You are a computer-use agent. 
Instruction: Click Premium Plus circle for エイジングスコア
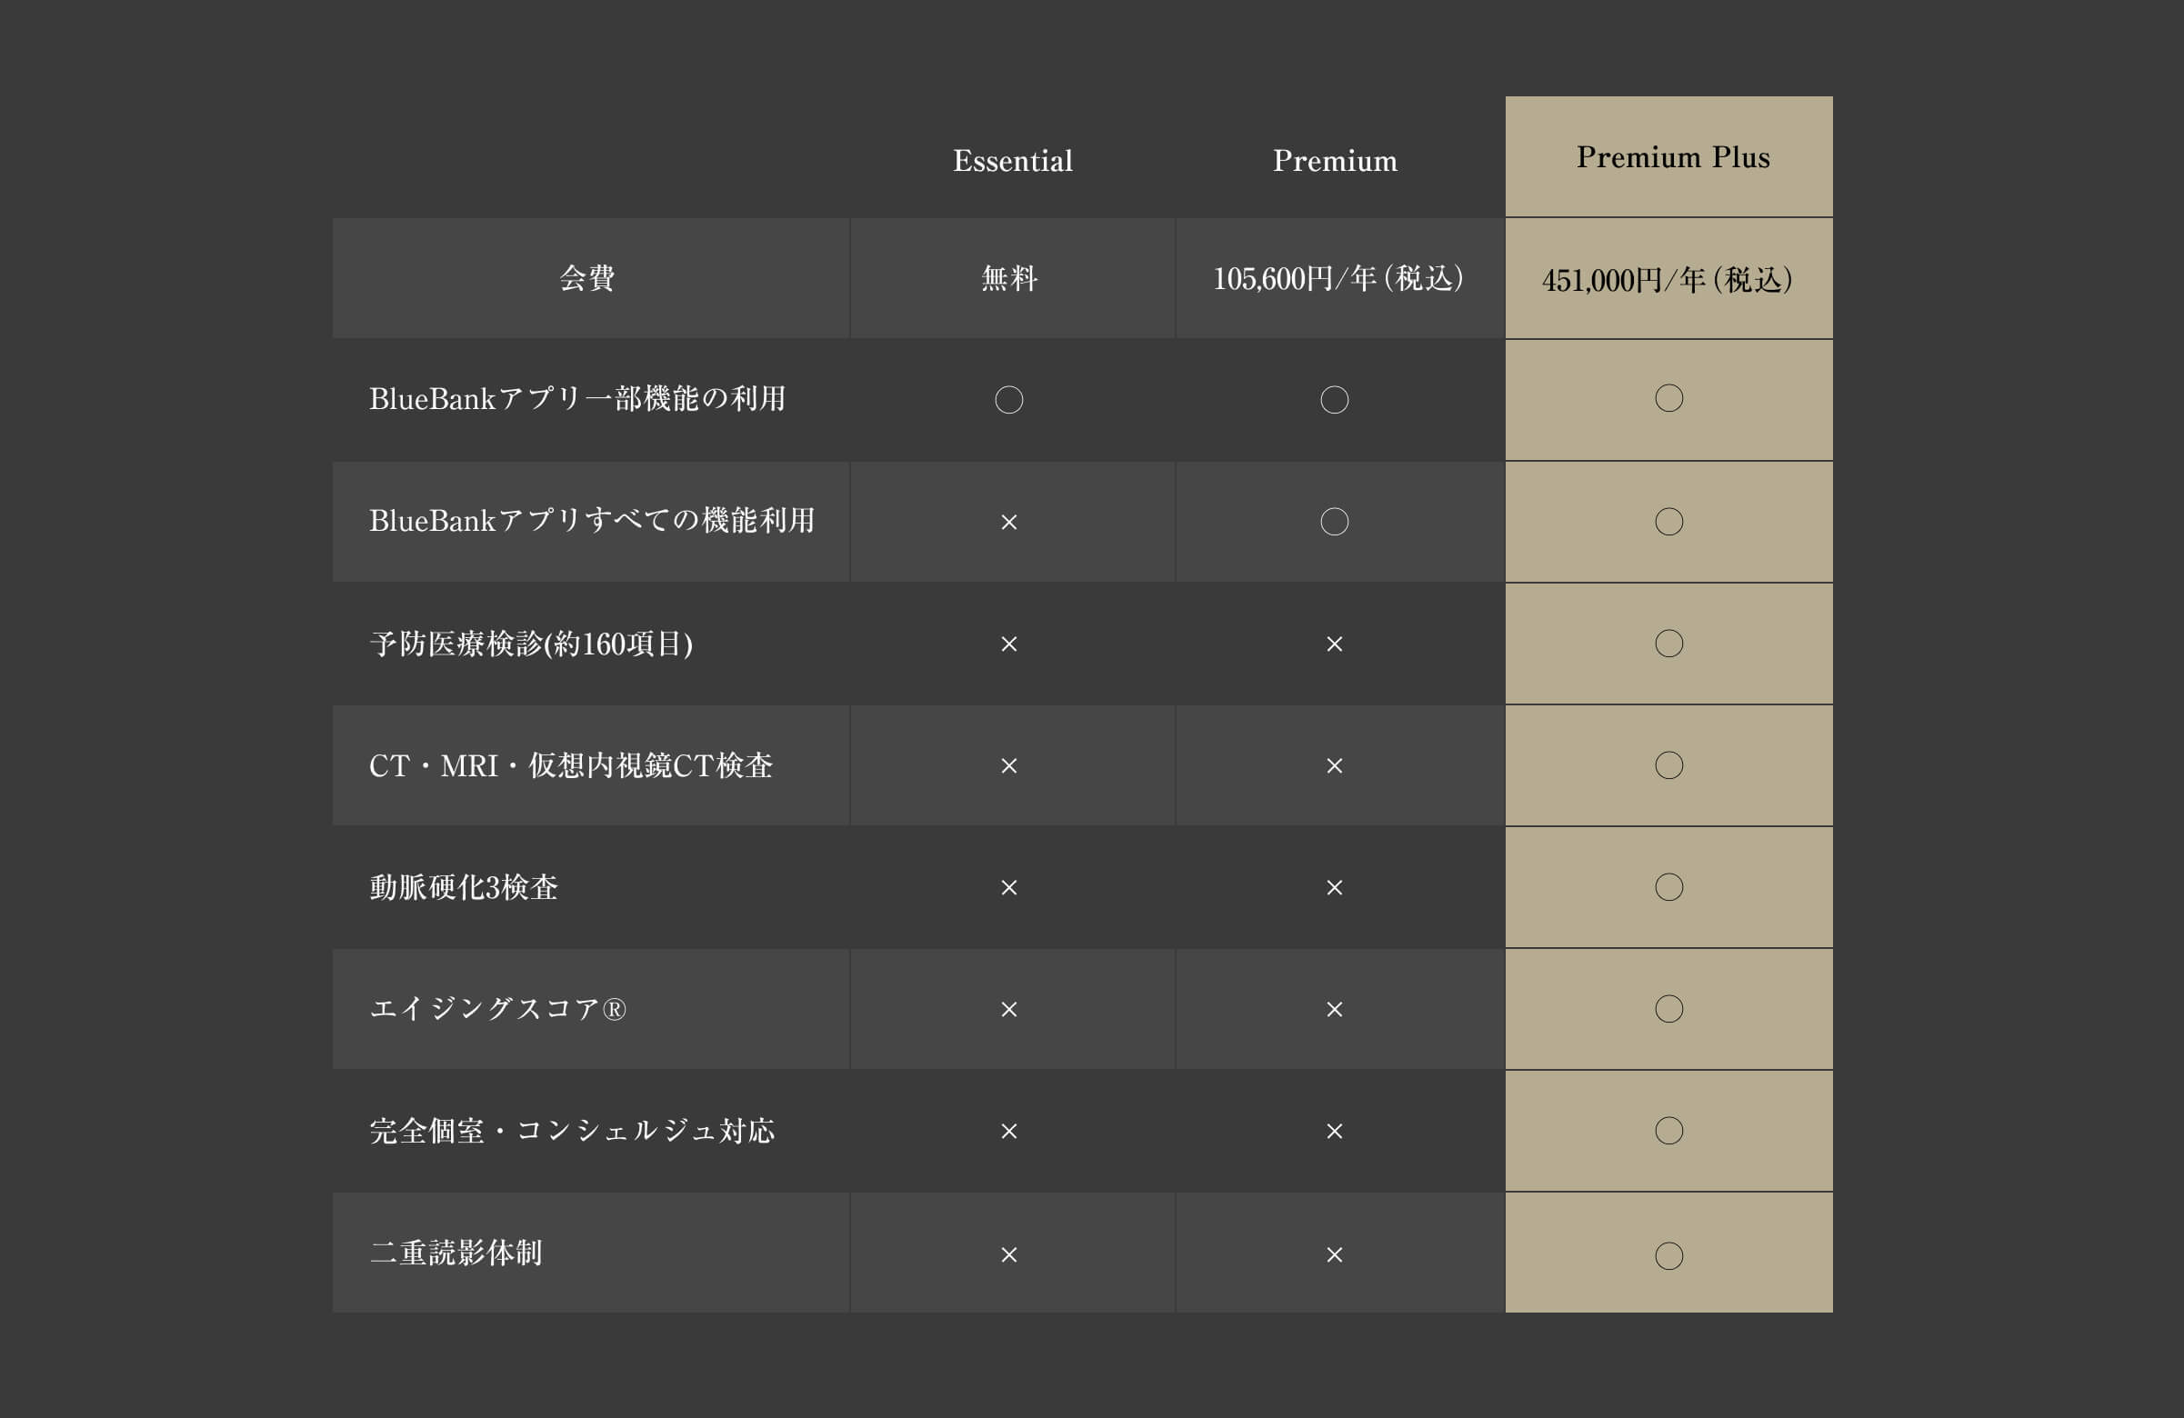coord(1668,1009)
